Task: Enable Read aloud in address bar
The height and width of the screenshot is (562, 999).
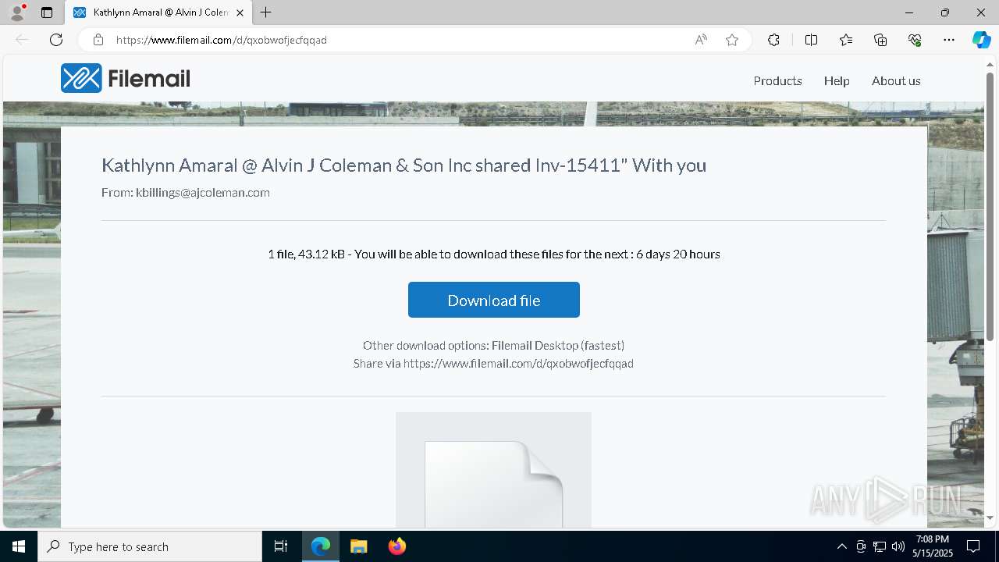Action: (x=701, y=40)
